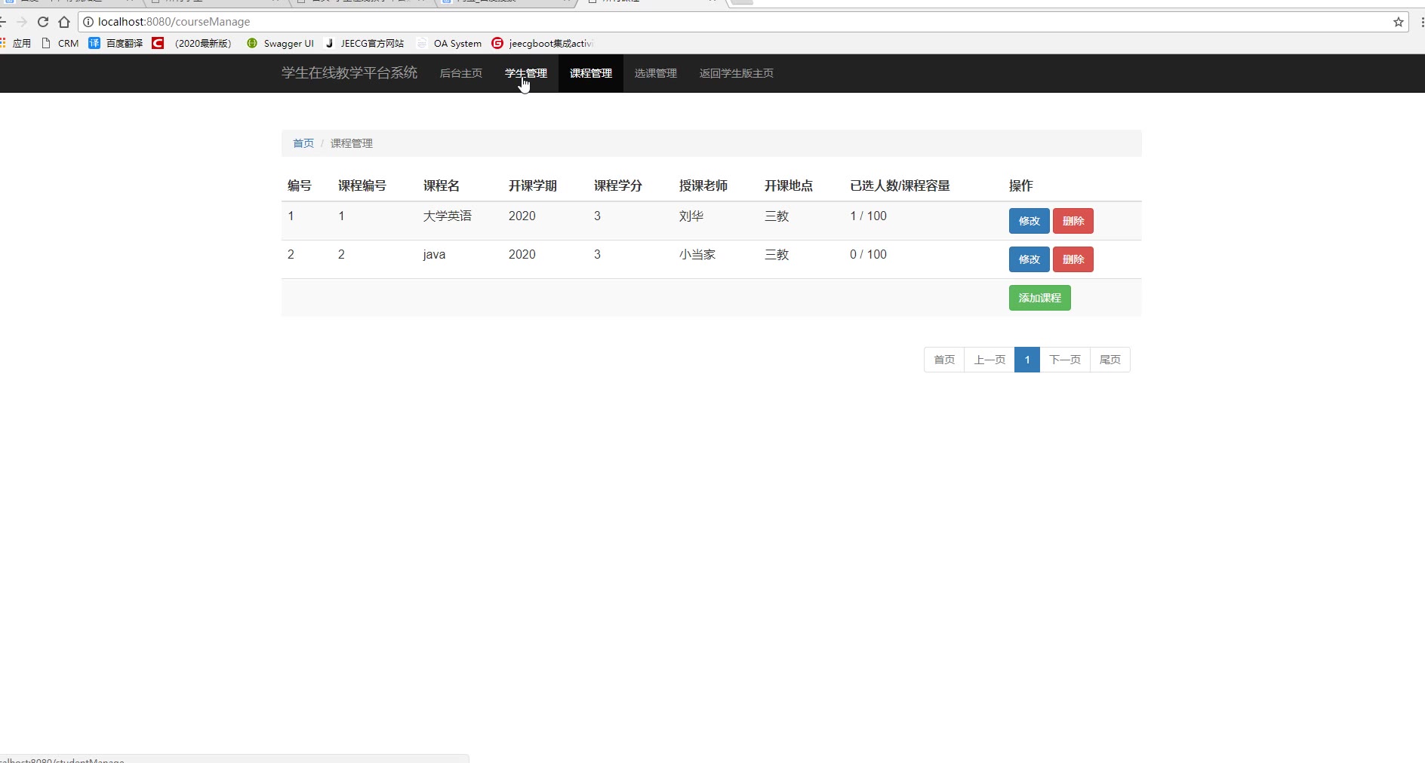Open 选课管理 in the navbar
The image size is (1425, 763).
point(656,73)
